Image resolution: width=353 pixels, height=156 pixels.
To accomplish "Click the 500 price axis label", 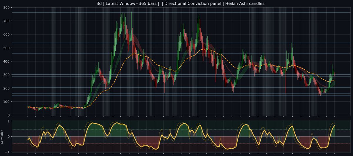I will 6,48.
